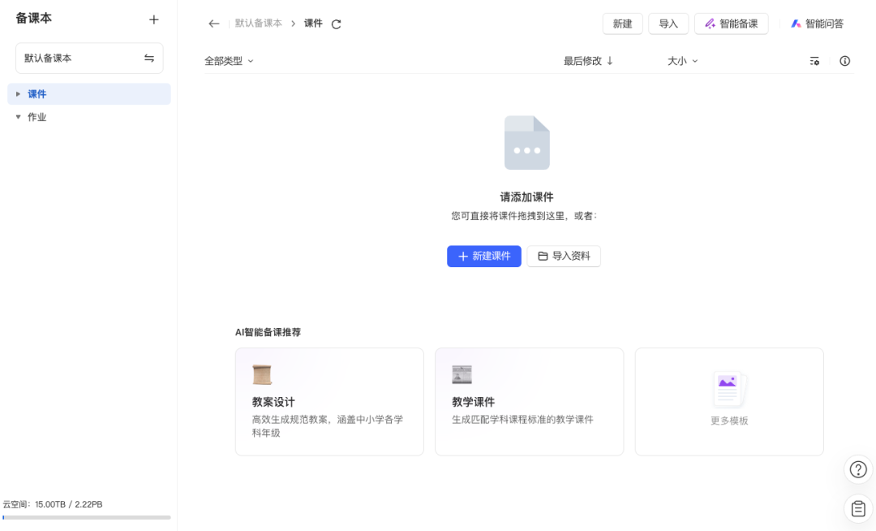Open the filter settings icon above the file list
Viewport: 876px width, 531px height.
point(814,60)
